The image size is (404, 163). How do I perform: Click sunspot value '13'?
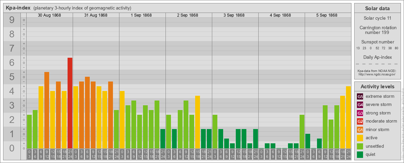tap(358, 48)
